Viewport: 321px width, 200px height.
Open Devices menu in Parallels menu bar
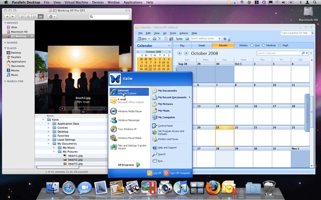click(x=98, y=3)
